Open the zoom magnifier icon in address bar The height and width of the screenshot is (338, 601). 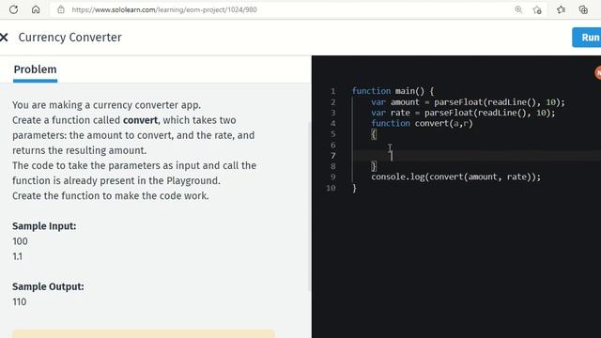pos(518,9)
